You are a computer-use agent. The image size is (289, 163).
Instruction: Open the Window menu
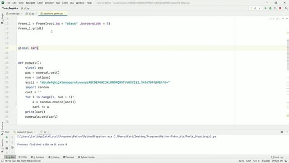(x=80, y=3)
